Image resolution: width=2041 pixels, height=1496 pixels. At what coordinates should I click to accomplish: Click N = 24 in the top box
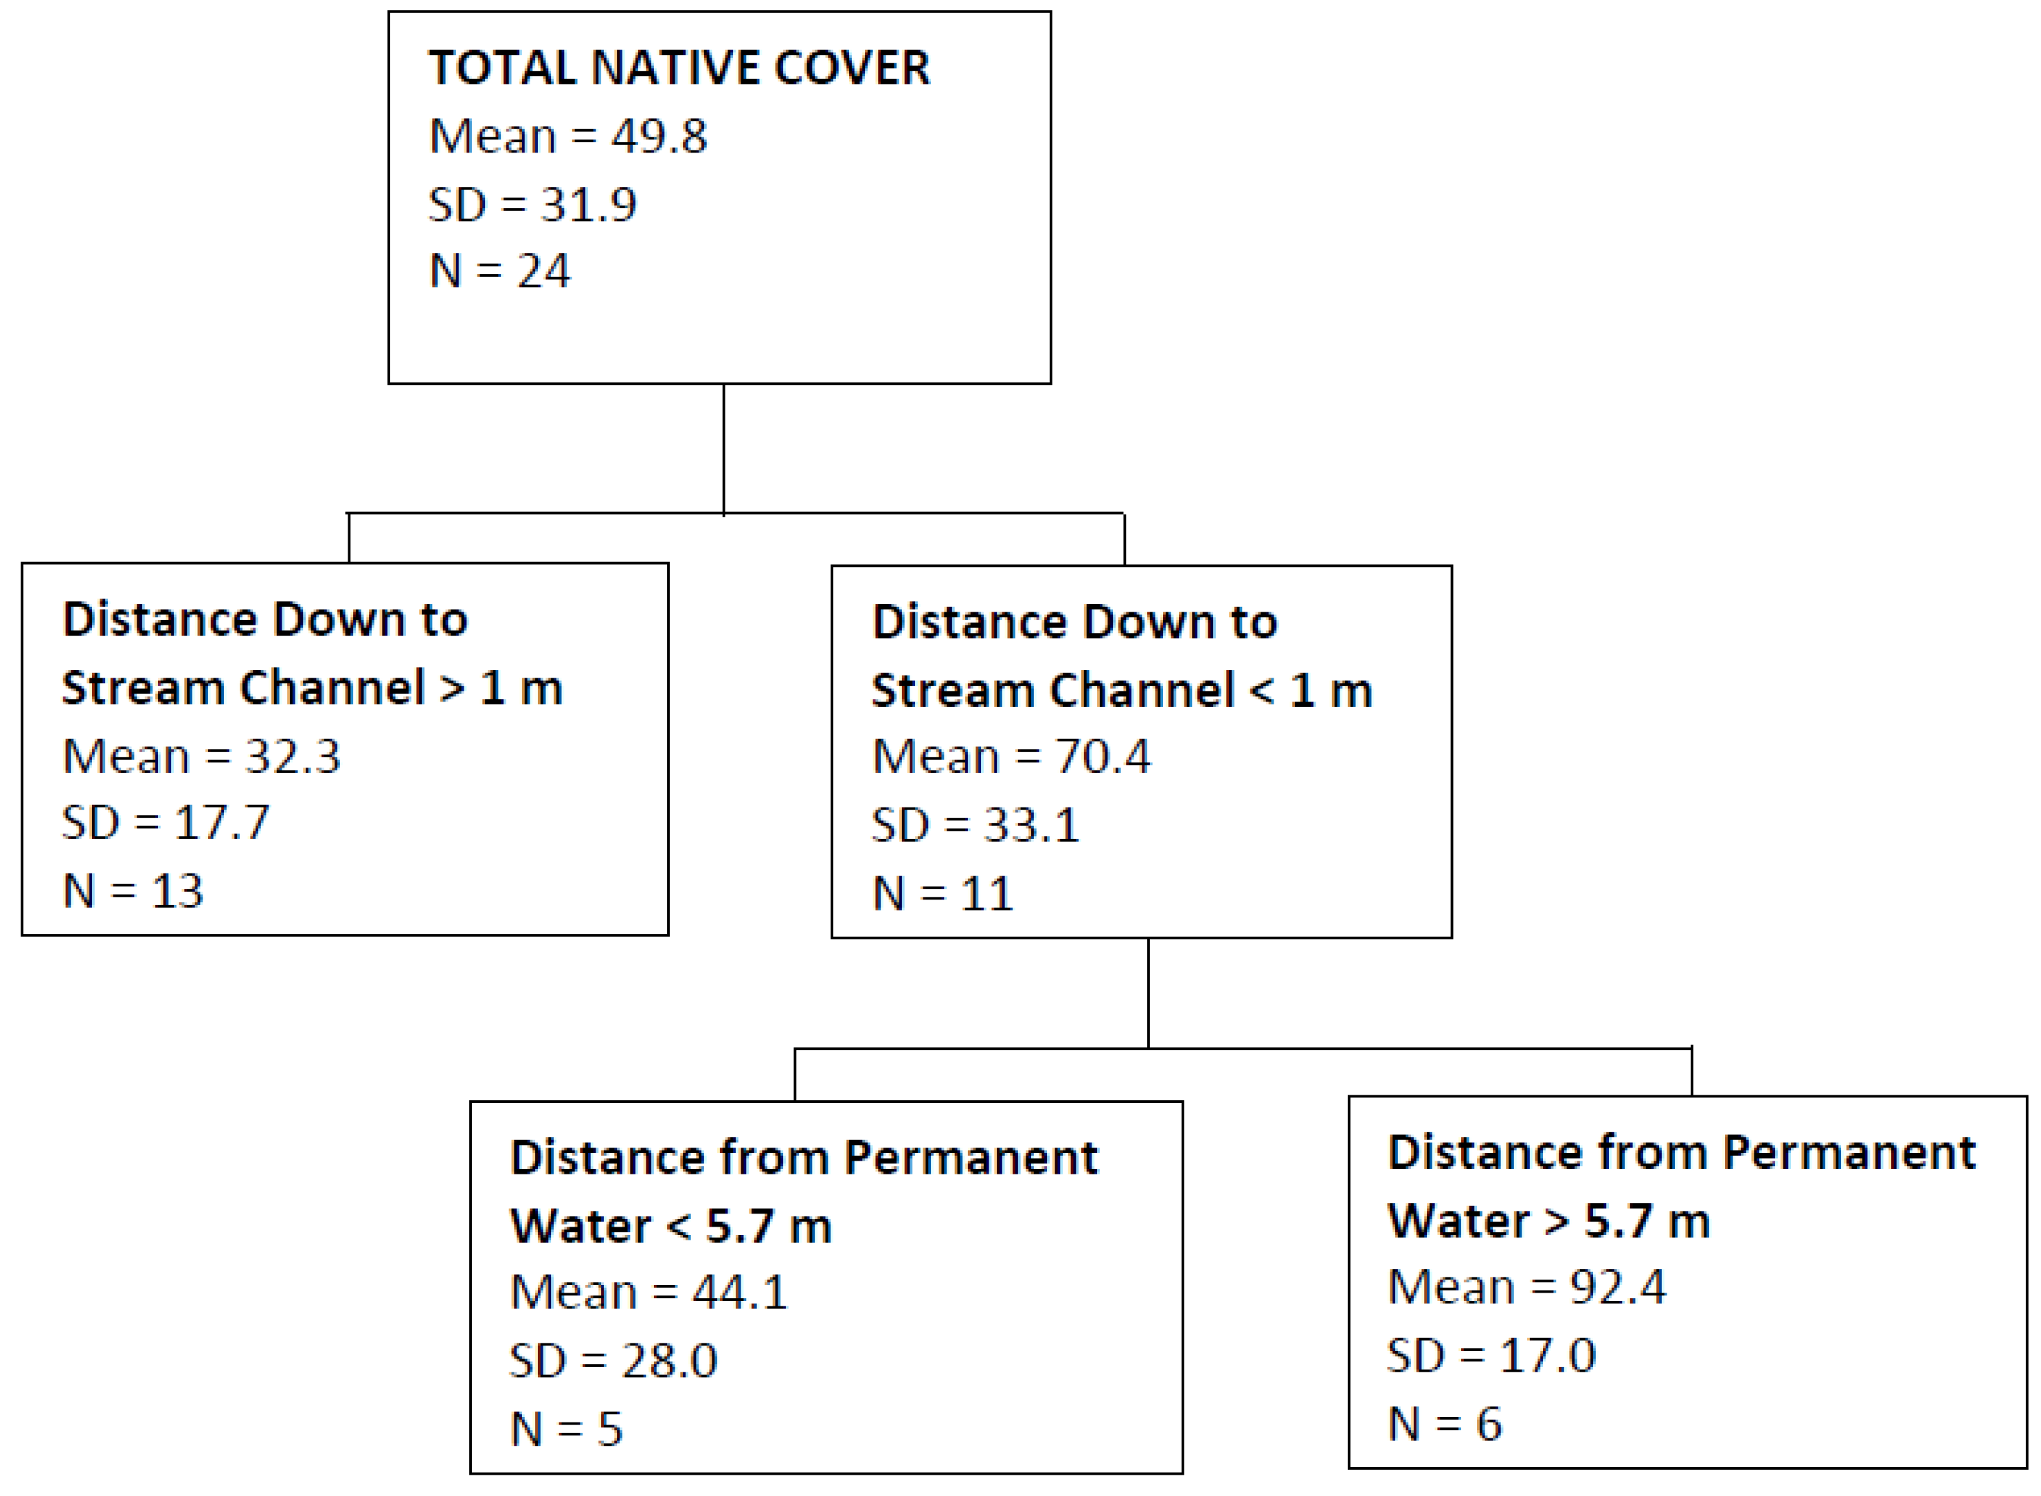499,271
